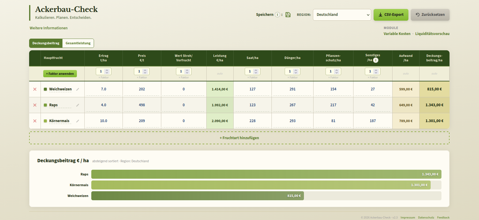Click pencil edit icon for Weichweizen
The image size is (479, 220).
[78, 89]
